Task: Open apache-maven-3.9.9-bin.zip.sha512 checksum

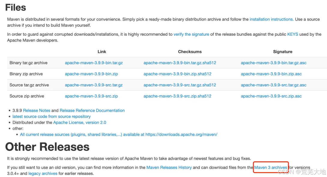Action: pyautogui.click(x=178, y=74)
